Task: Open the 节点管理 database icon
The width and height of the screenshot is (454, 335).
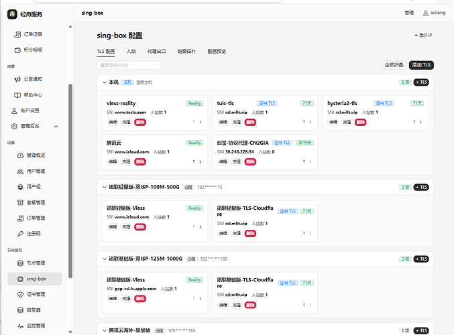Action: (20, 263)
